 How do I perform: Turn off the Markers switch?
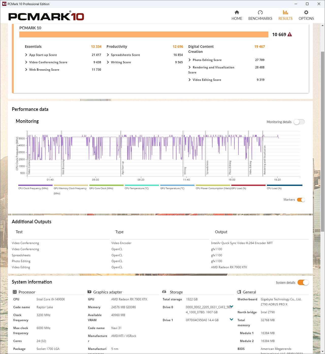(301, 200)
